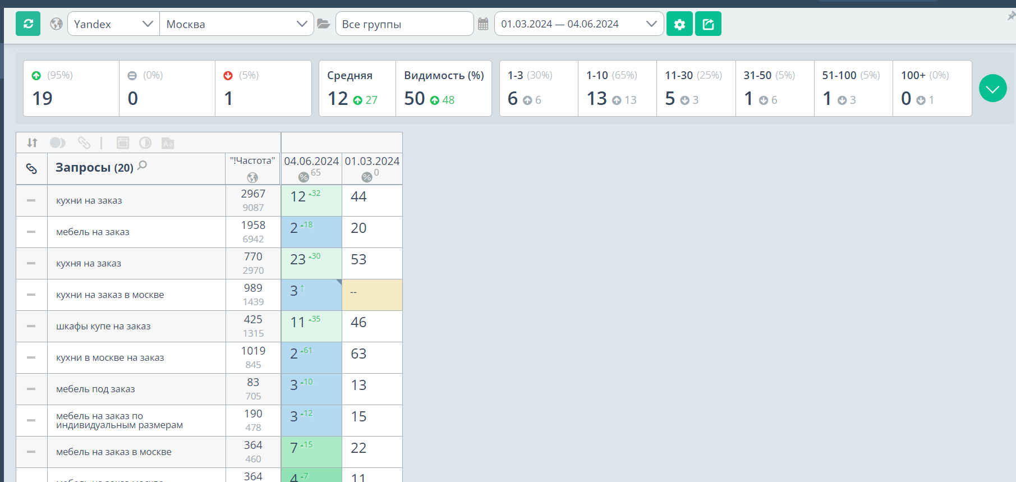Image resolution: width=1016 pixels, height=482 pixels.
Task: Select the 1-3 (30%) positions filter
Action: [x=539, y=88]
